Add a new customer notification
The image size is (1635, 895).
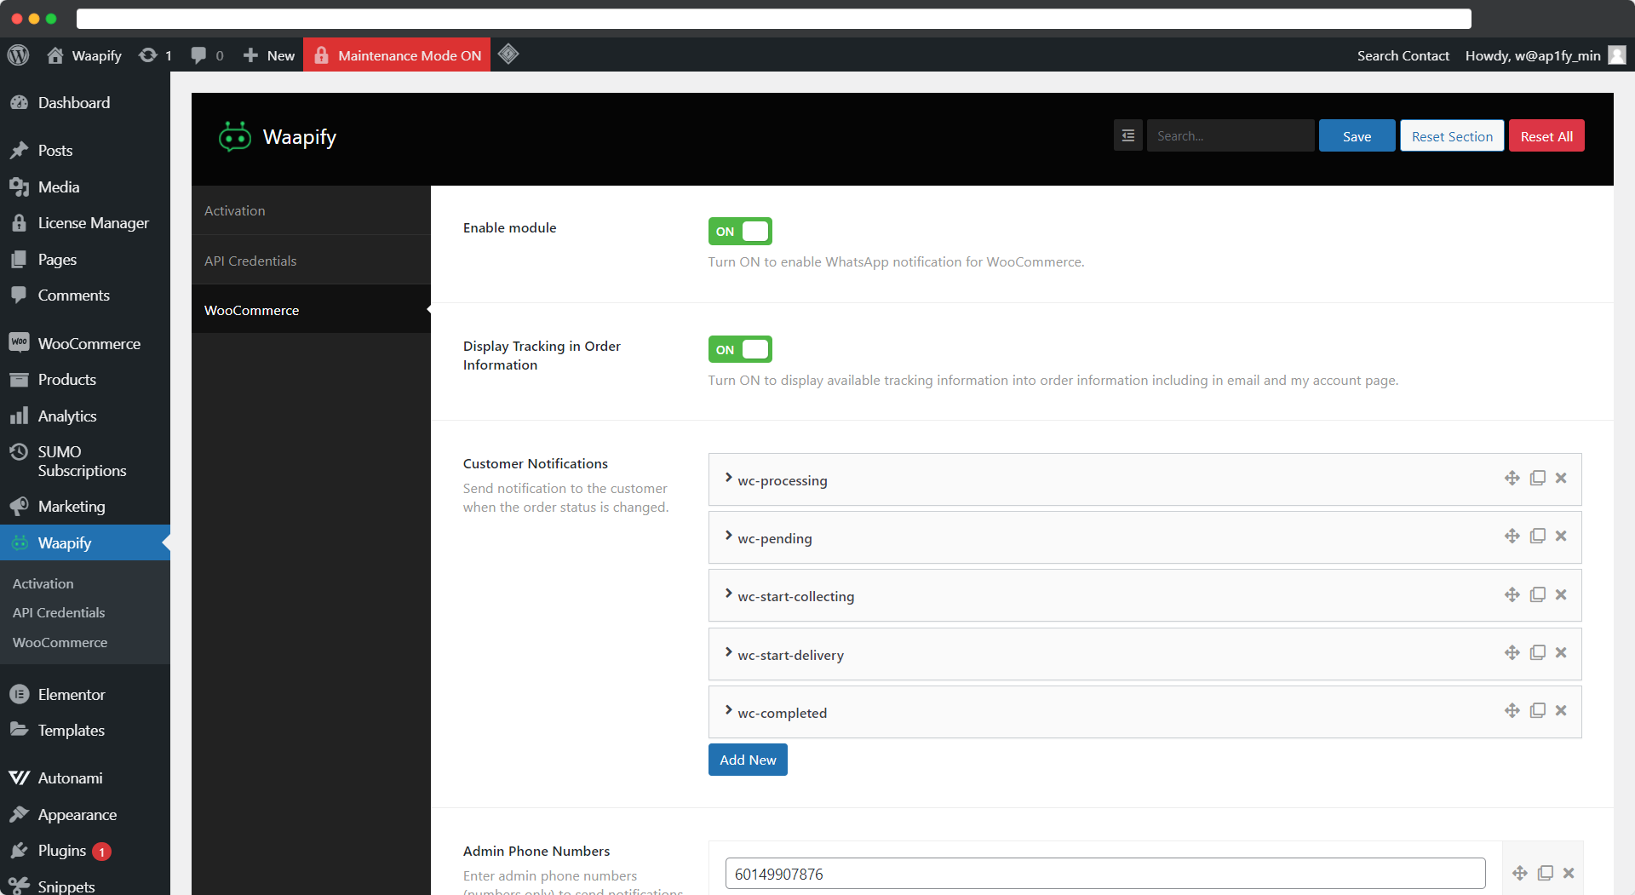[748, 760]
